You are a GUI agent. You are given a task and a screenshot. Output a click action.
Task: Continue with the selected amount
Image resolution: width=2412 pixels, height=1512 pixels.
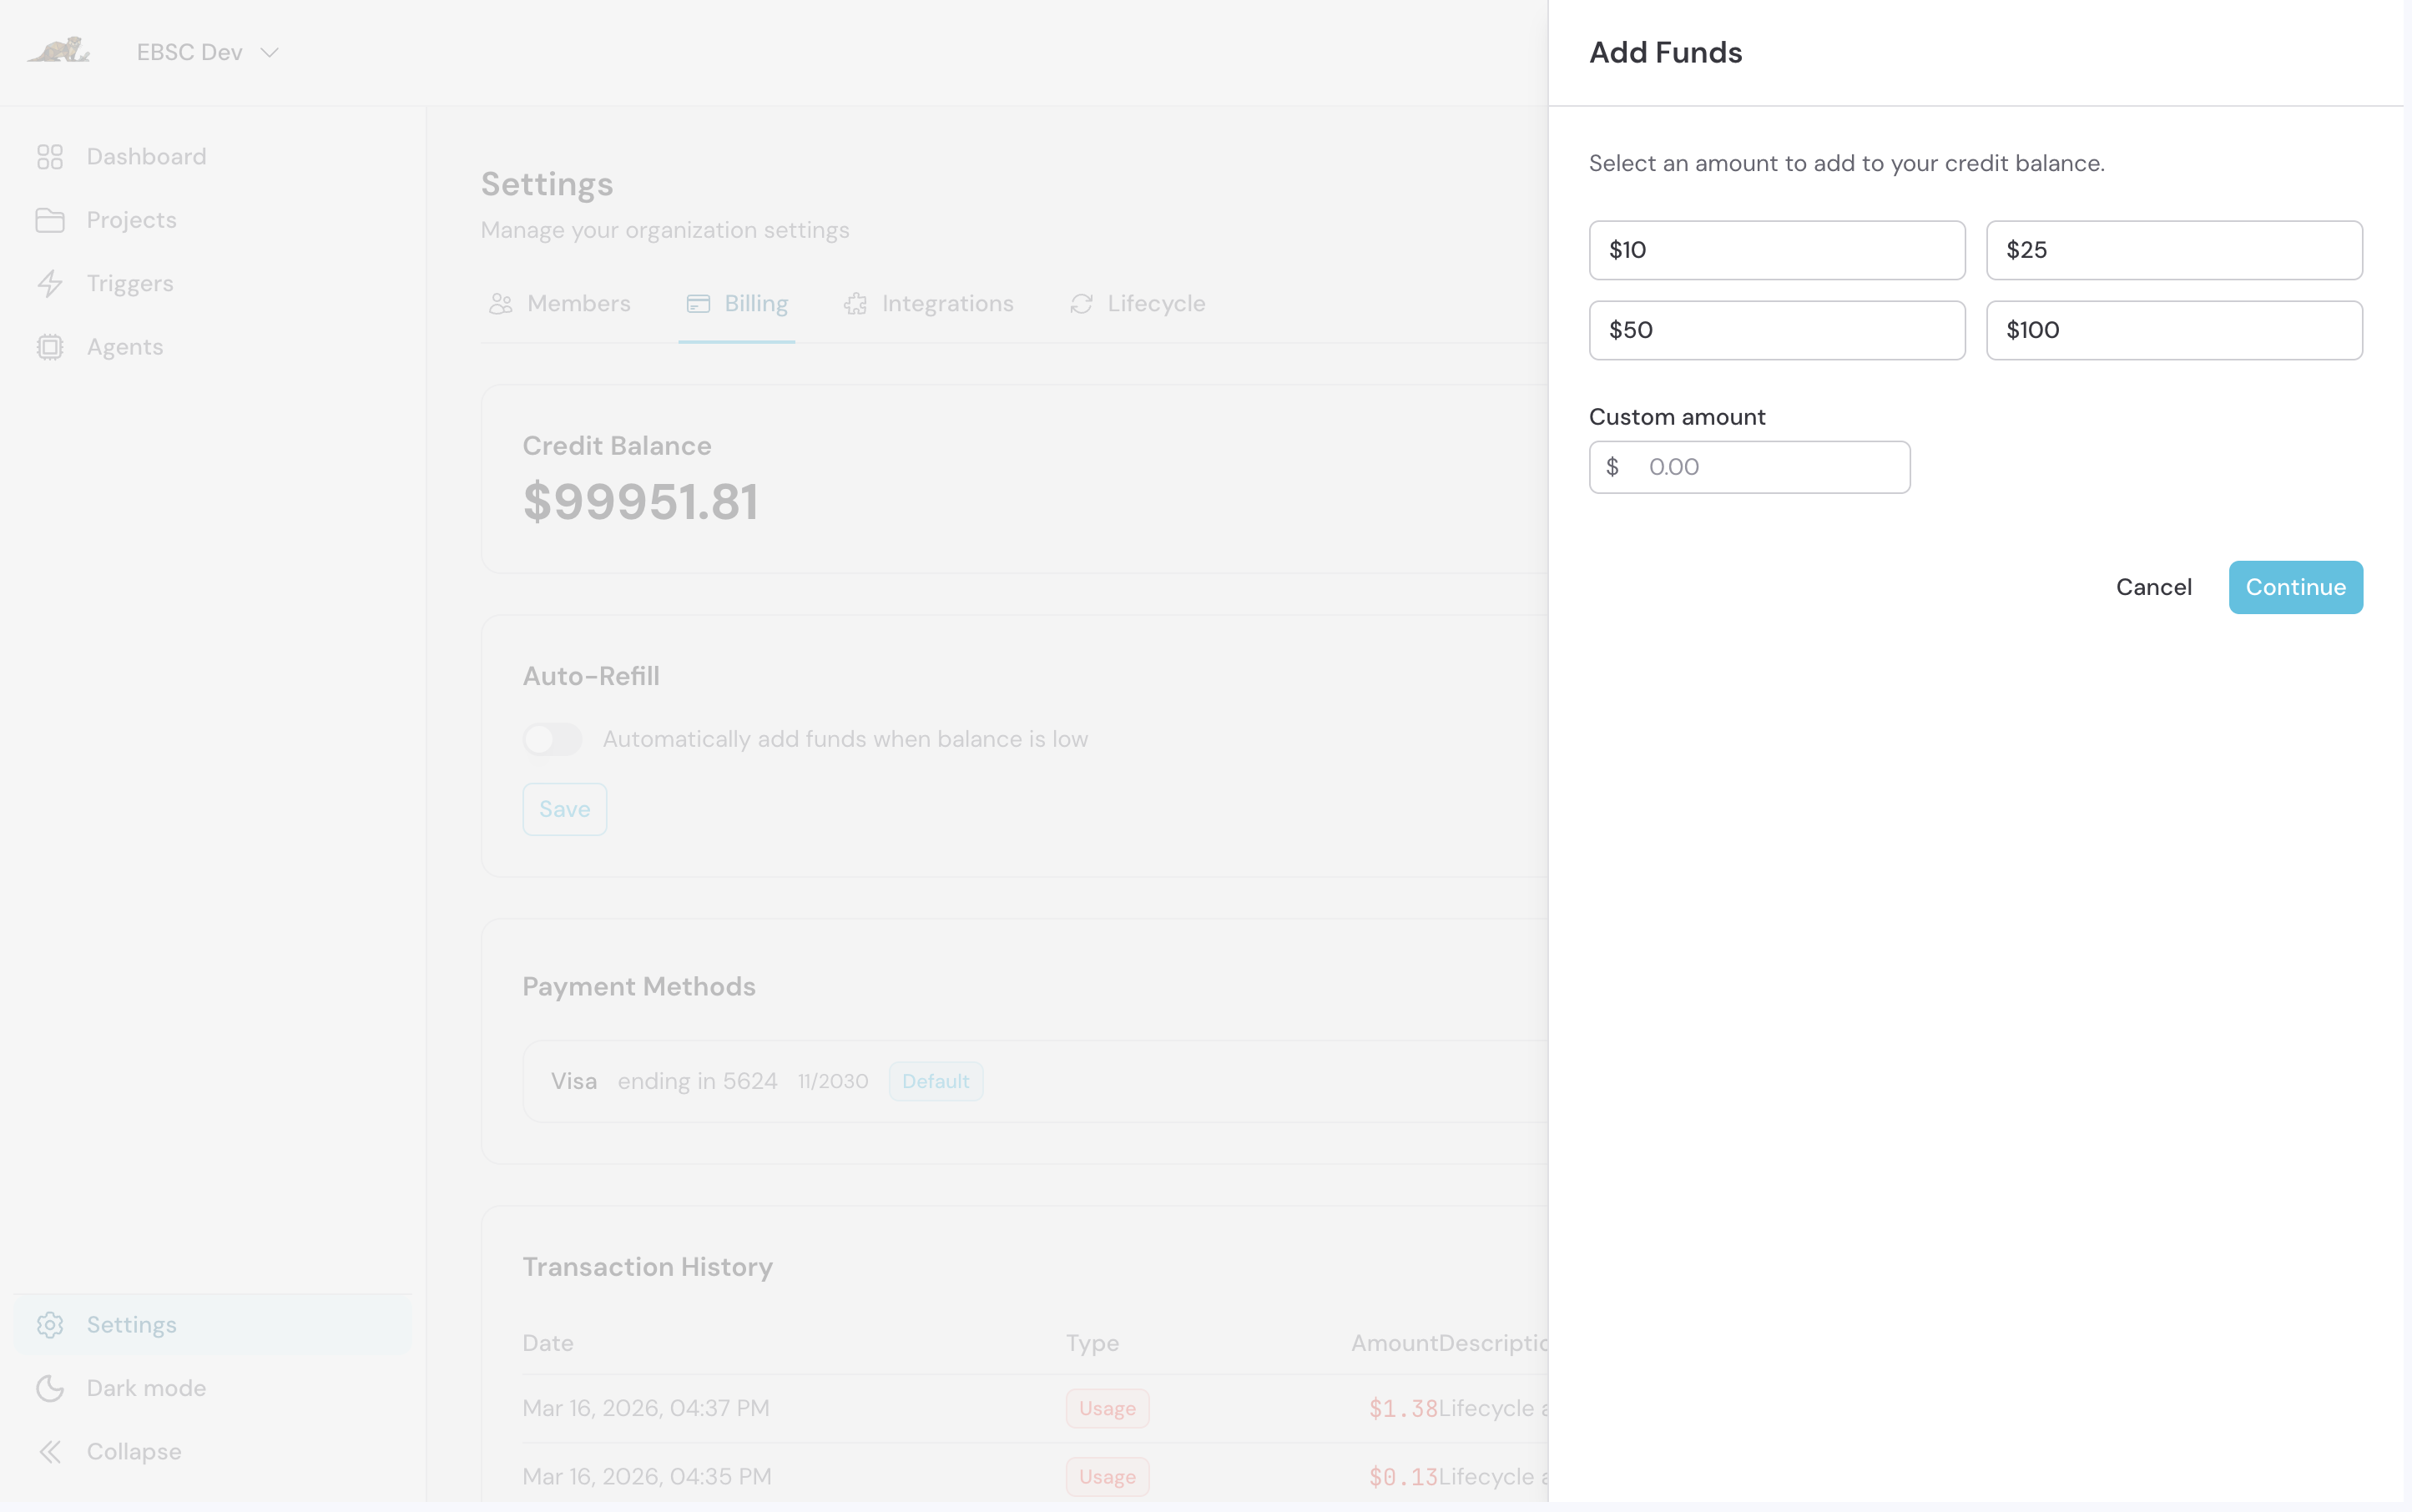[x=2295, y=587]
